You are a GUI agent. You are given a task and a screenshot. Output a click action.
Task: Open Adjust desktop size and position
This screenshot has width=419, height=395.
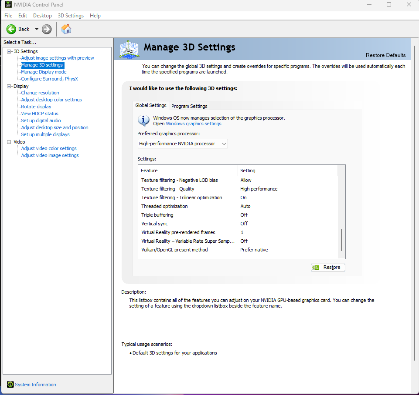click(55, 127)
